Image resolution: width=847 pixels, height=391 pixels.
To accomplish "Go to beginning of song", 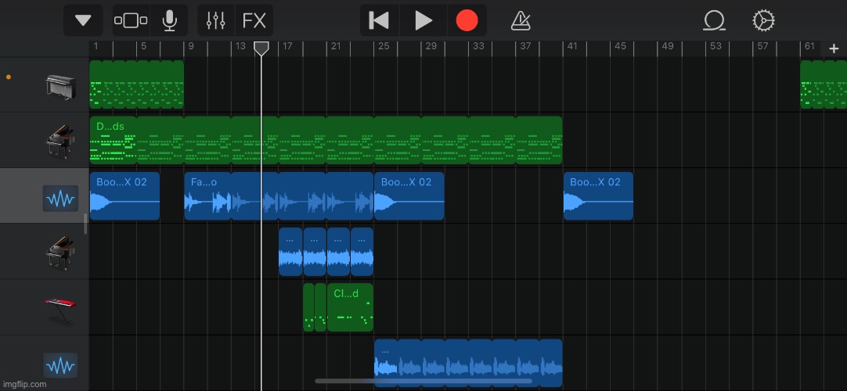I will point(379,20).
